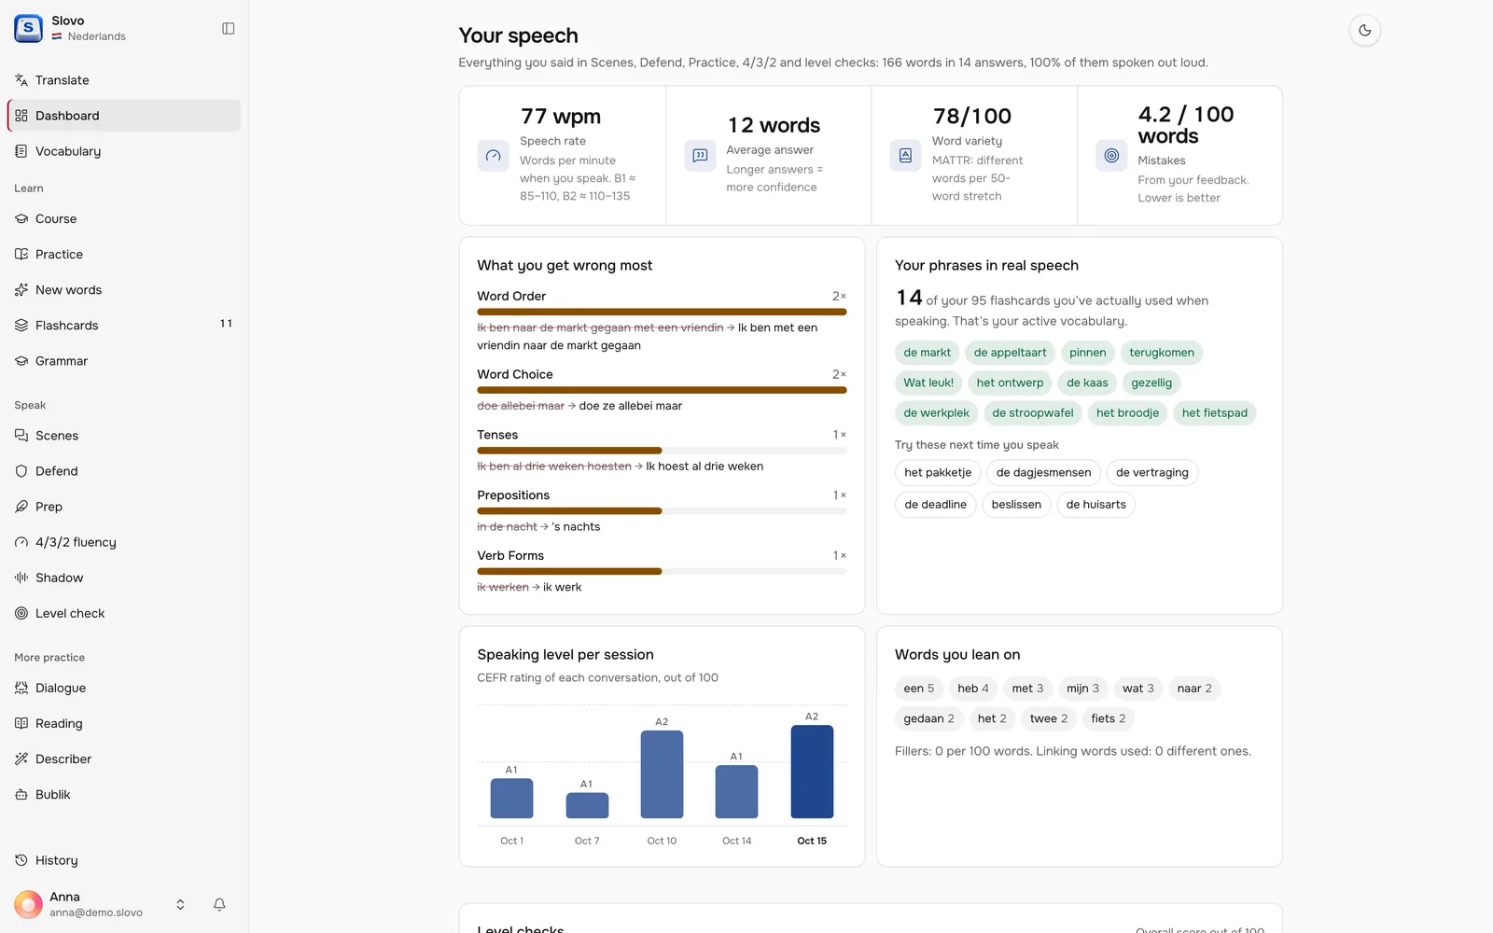Screen dimensions: 1493x933
Task: Click the mistakes target icon
Action: pyautogui.click(x=1111, y=156)
